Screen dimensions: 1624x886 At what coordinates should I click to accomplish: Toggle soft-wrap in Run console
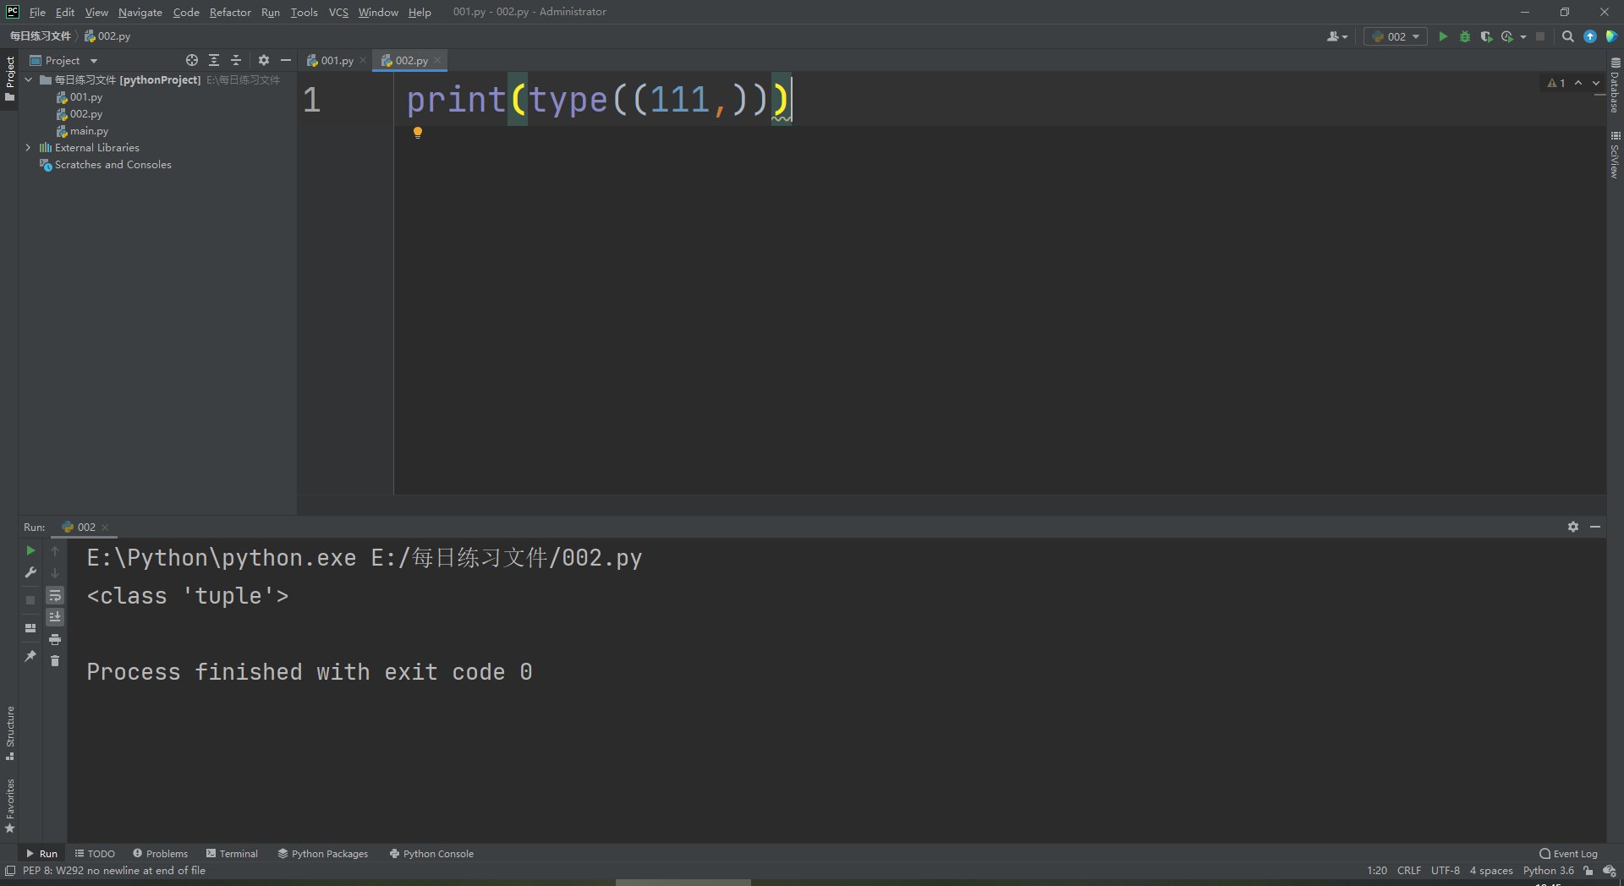[x=55, y=595]
